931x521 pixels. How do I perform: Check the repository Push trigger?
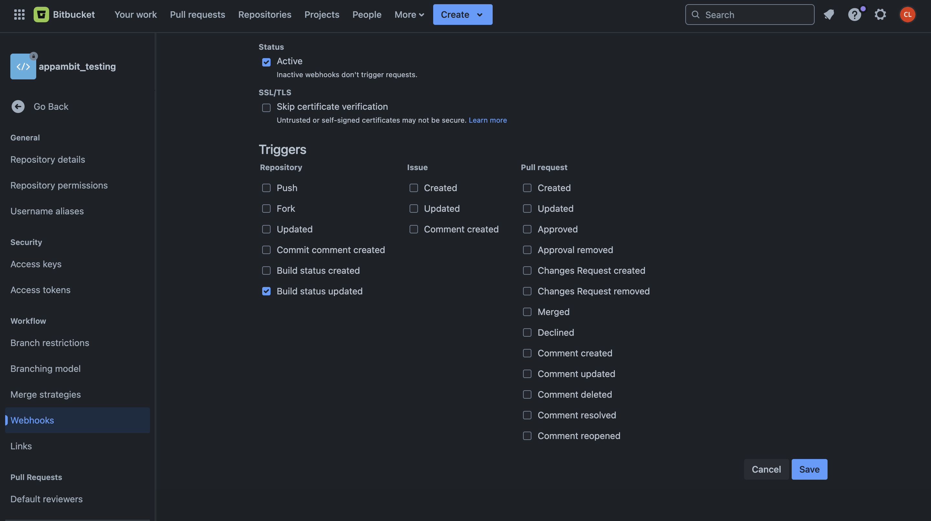pyautogui.click(x=266, y=188)
